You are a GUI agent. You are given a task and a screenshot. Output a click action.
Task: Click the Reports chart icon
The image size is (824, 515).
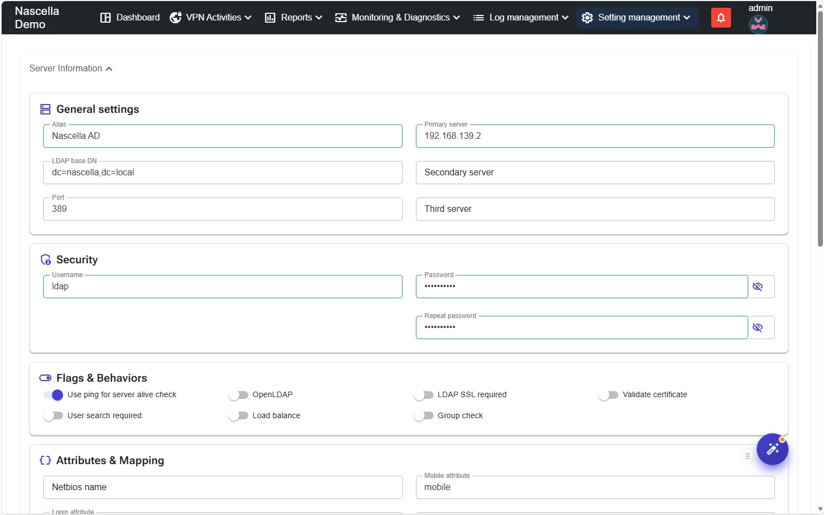point(270,18)
